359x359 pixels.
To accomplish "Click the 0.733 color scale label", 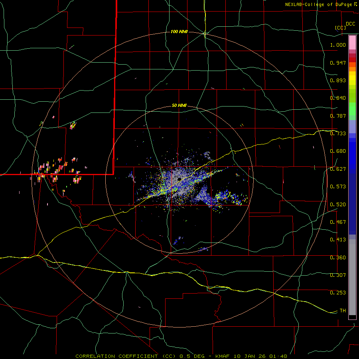I will [x=338, y=134].
